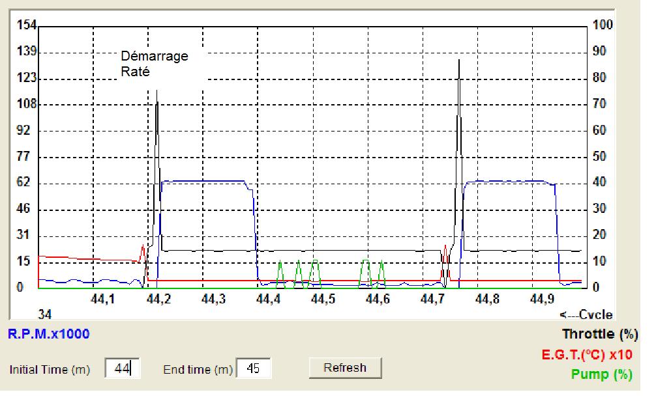
Task: Click the number 34 below the chart
Action: click(x=45, y=315)
